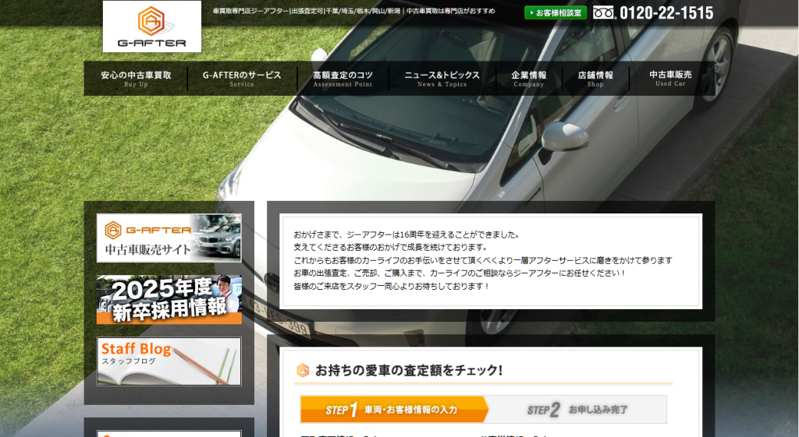Image resolution: width=799 pixels, height=437 pixels.
Task: Click the orange hexagon icon by the 査定額 heading
Action: point(303,370)
